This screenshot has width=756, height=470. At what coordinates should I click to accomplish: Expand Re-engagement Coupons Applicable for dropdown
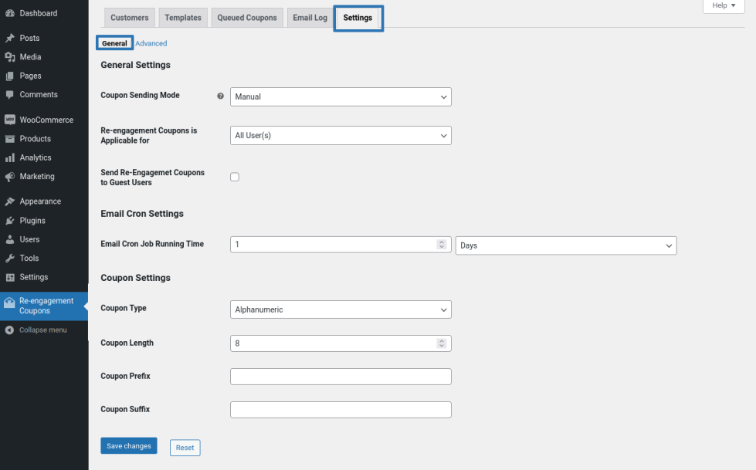341,136
